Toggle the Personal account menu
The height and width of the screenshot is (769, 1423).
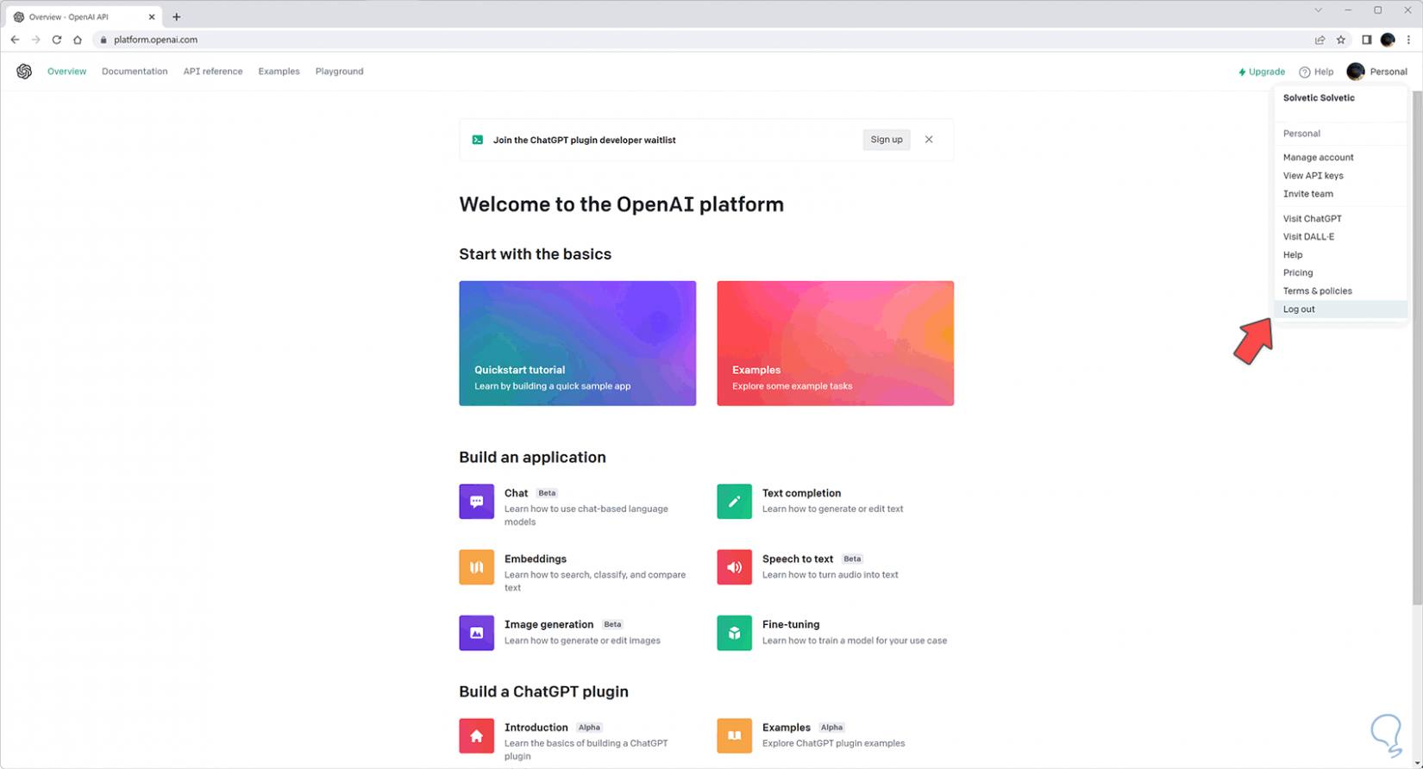point(1377,72)
